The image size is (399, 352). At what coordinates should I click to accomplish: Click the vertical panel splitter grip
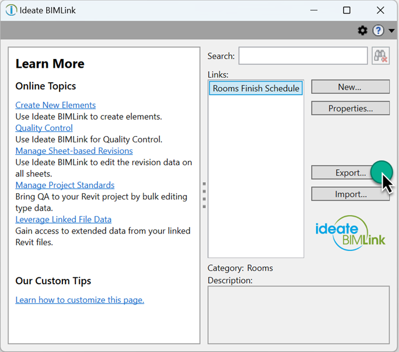[x=204, y=195]
